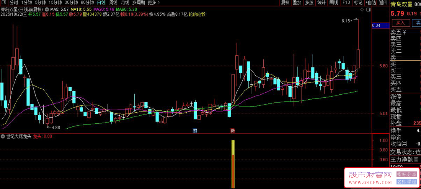Switch to 月线 monthly chart
421x189 pixels.
tap(125, 3)
